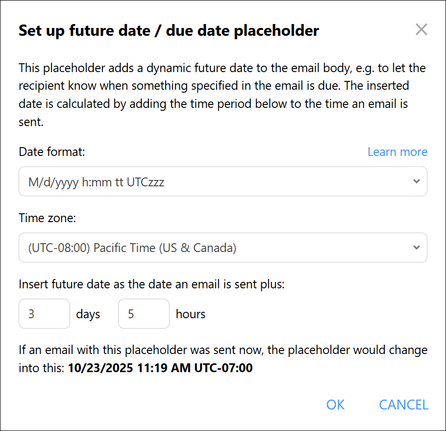Focus the days input field
This screenshot has height=431, width=446.
[44, 314]
